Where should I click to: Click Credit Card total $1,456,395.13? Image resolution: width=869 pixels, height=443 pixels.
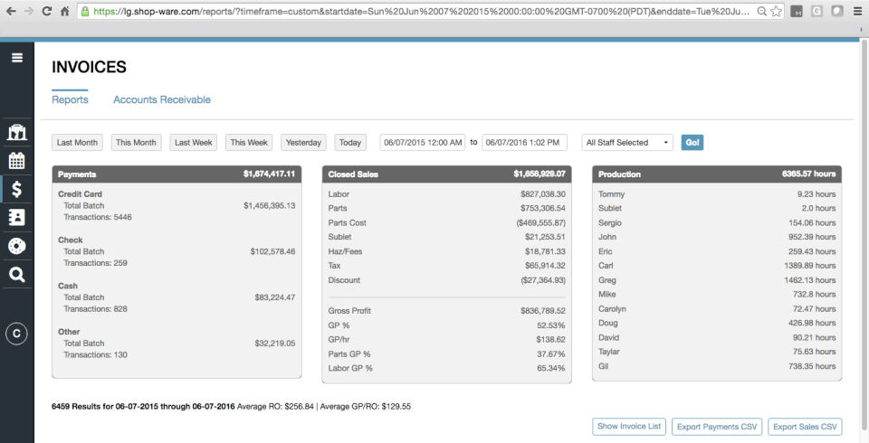click(270, 205)
